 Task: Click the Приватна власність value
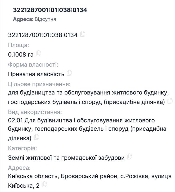tap(36, 74)
